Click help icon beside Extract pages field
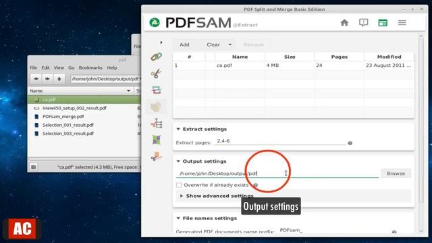The image size is (432, 243). pyautogui.click(x=350, y=143)
